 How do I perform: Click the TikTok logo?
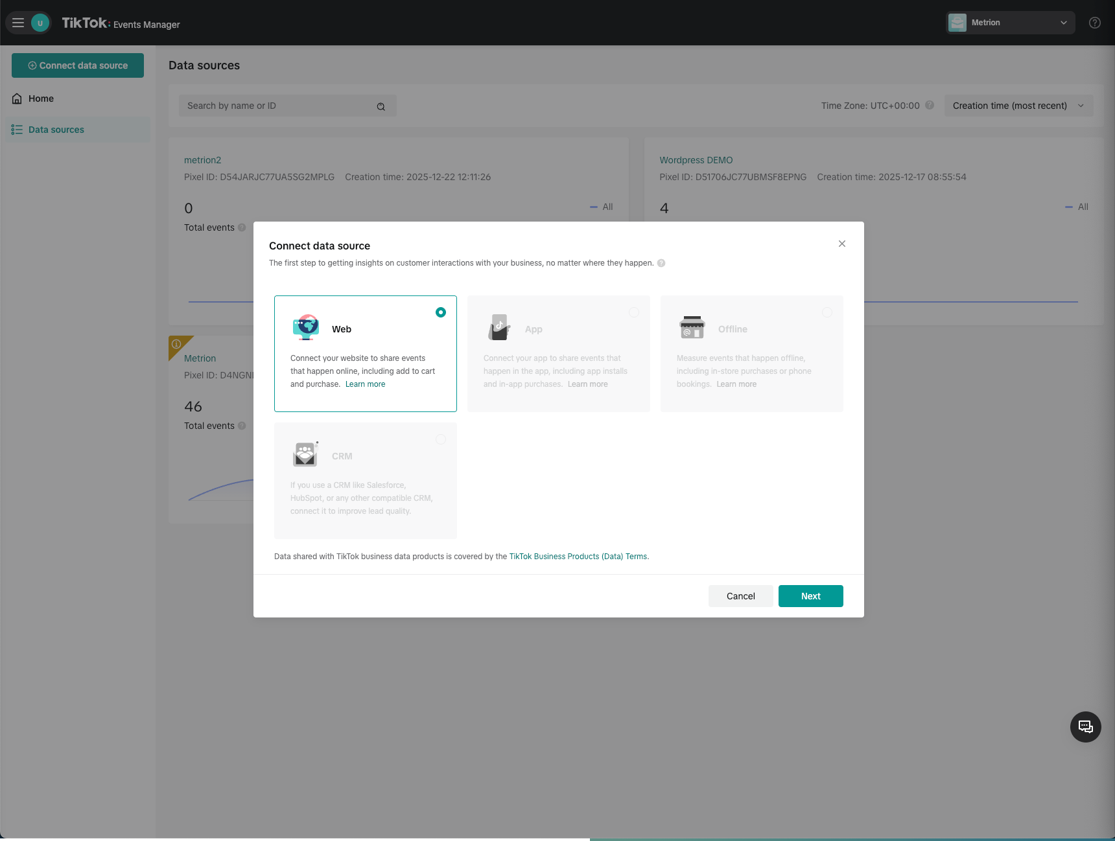coord(86,23)
